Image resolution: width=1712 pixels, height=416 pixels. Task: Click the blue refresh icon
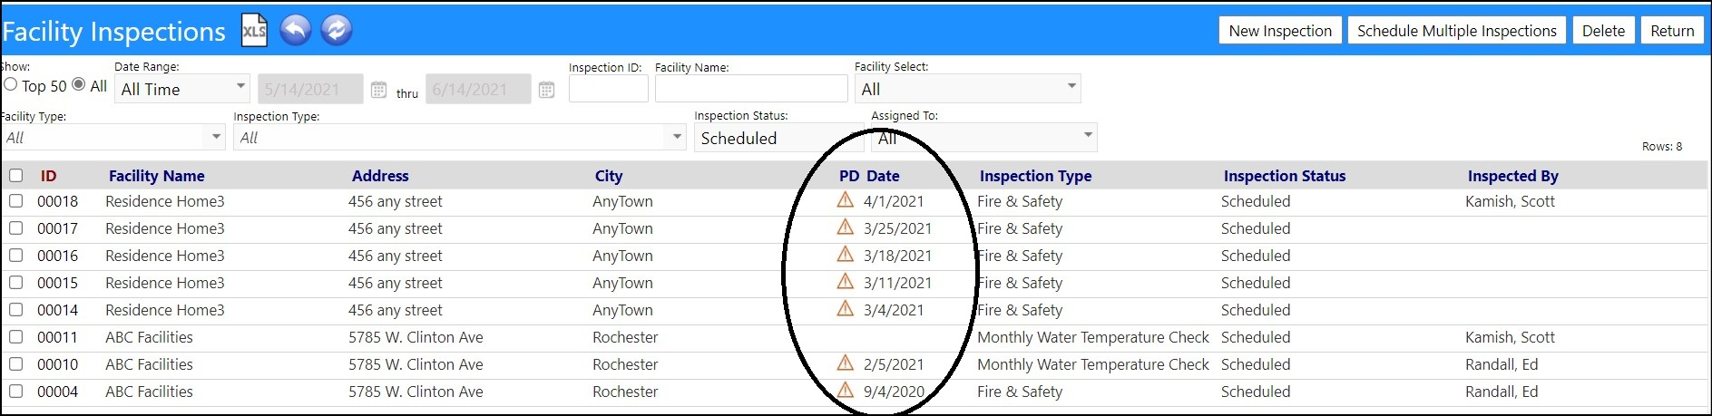click(x=337, y=31)
